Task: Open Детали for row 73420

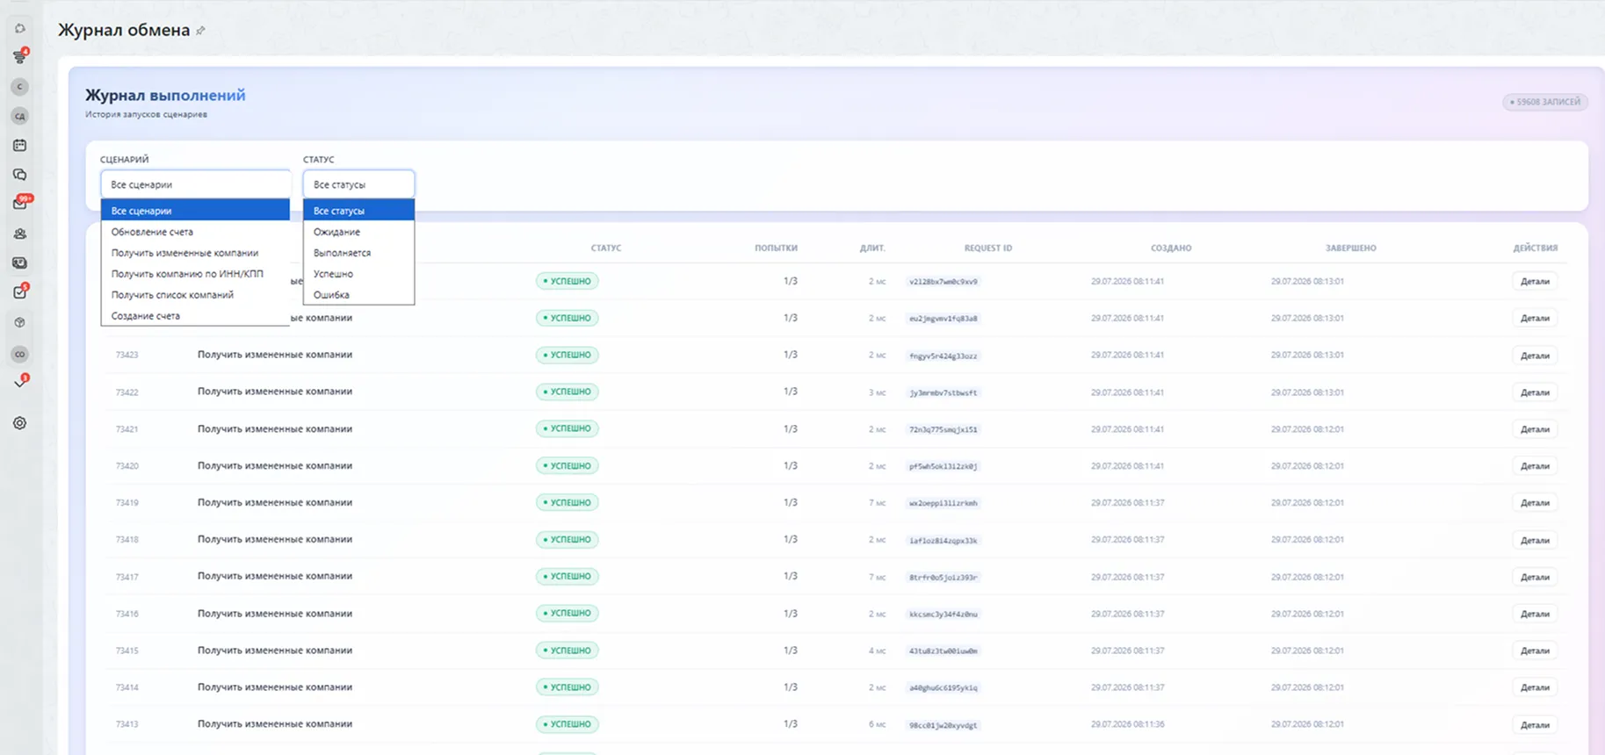Action: pyautogui.click(x=1535, y=466)
